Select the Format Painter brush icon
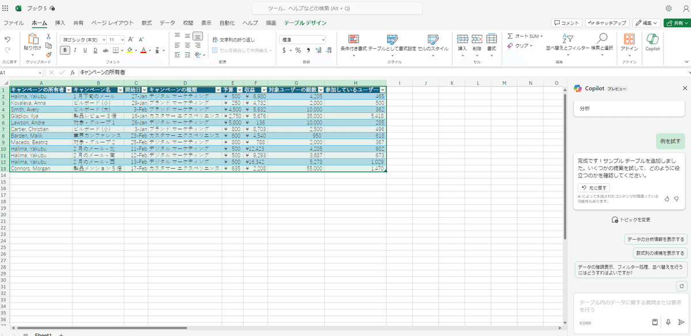The width and height of the screenshot is (691, 336). (48, 55)
